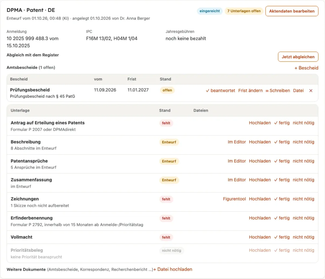Click Hochladen in the Patentansprüche row

(260, 161)
